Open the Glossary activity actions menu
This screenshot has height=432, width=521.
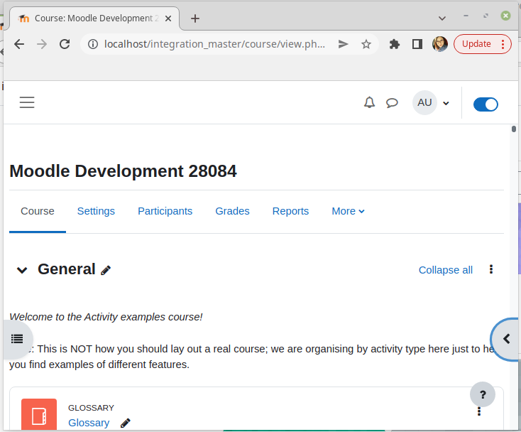tap(479, 411)
